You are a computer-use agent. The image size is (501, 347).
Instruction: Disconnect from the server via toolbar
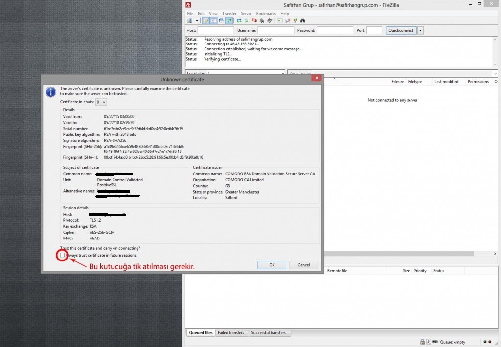click(x=262, y=21)
